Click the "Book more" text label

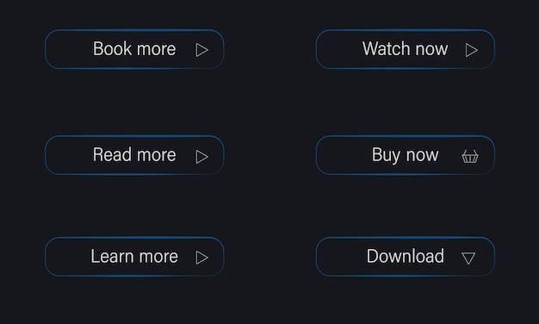pyautogui.click(x=134, y=48)
